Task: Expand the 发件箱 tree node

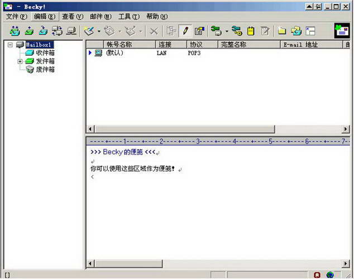Action: tap(20, 61)
